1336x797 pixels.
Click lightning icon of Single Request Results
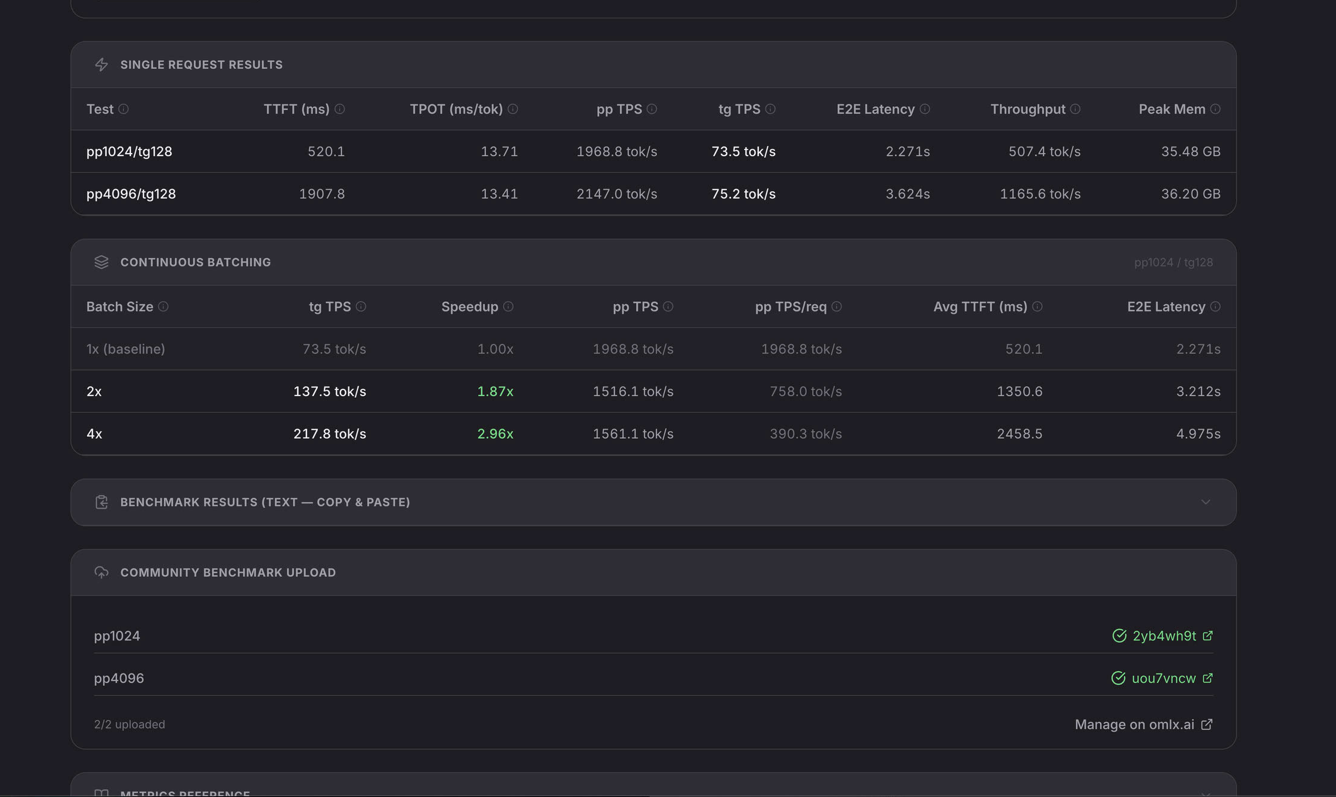coord(102,65)
